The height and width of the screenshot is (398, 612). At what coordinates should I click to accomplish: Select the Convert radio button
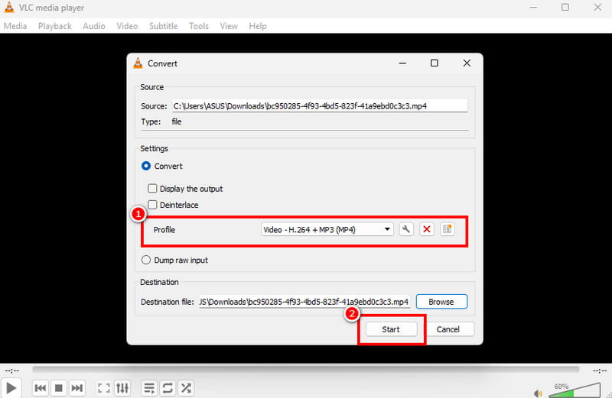click(146, 166)
